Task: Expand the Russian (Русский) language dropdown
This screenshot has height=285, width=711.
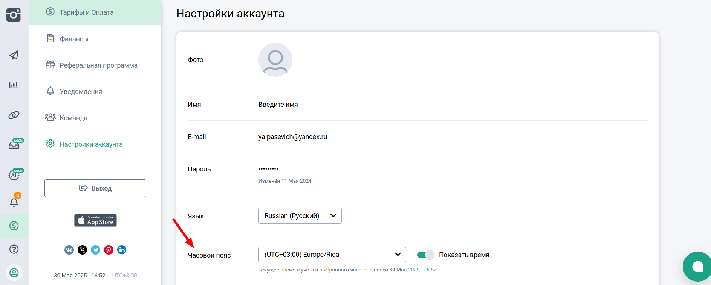Action: tap(300, 216)
